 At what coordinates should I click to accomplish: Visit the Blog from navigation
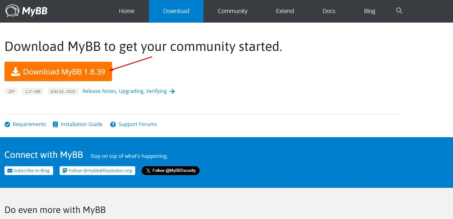[x=370, y=11]
